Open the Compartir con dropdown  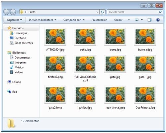tap(74, 20)
